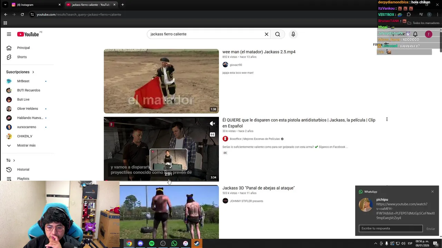Expand the Tú section chevron
The image size is (442, 248).
14,161
